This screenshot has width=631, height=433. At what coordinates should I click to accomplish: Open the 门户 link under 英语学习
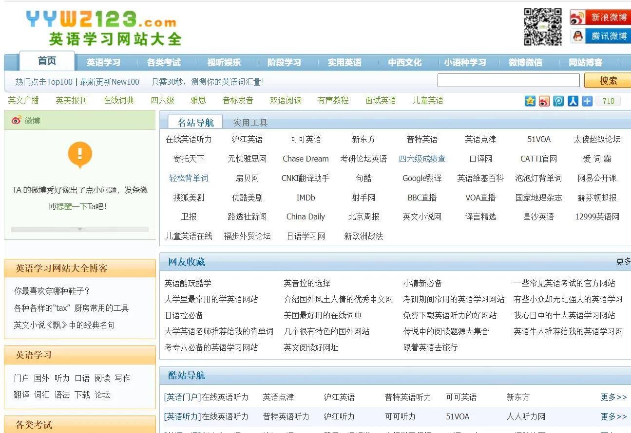(x=21, y=378)
